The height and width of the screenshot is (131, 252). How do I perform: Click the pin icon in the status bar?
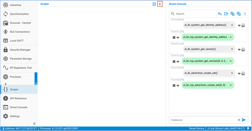tap(248, 128)
